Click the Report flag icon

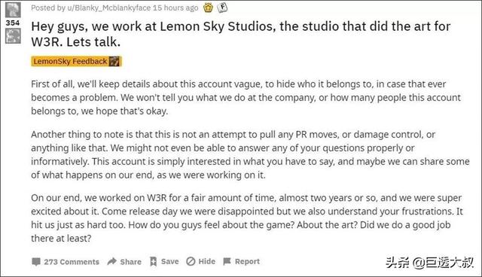coord(227,261)
